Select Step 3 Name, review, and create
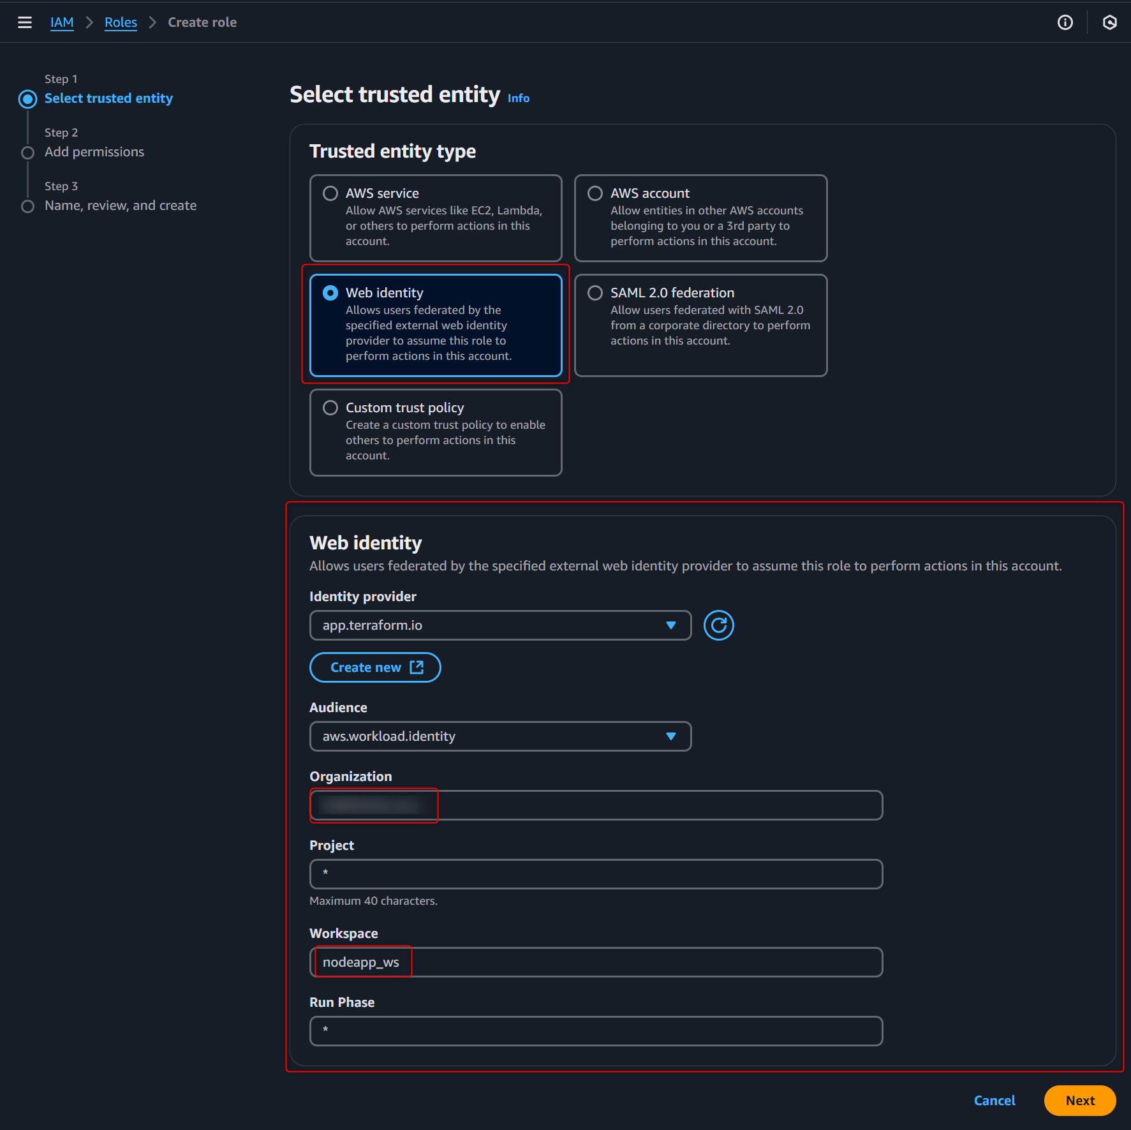The width and height of the screenshot is (1131, 1130). (121, 205)
